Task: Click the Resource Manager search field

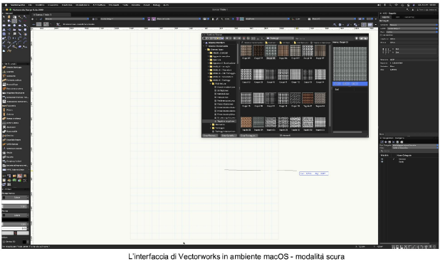Action: coord(325,38)
